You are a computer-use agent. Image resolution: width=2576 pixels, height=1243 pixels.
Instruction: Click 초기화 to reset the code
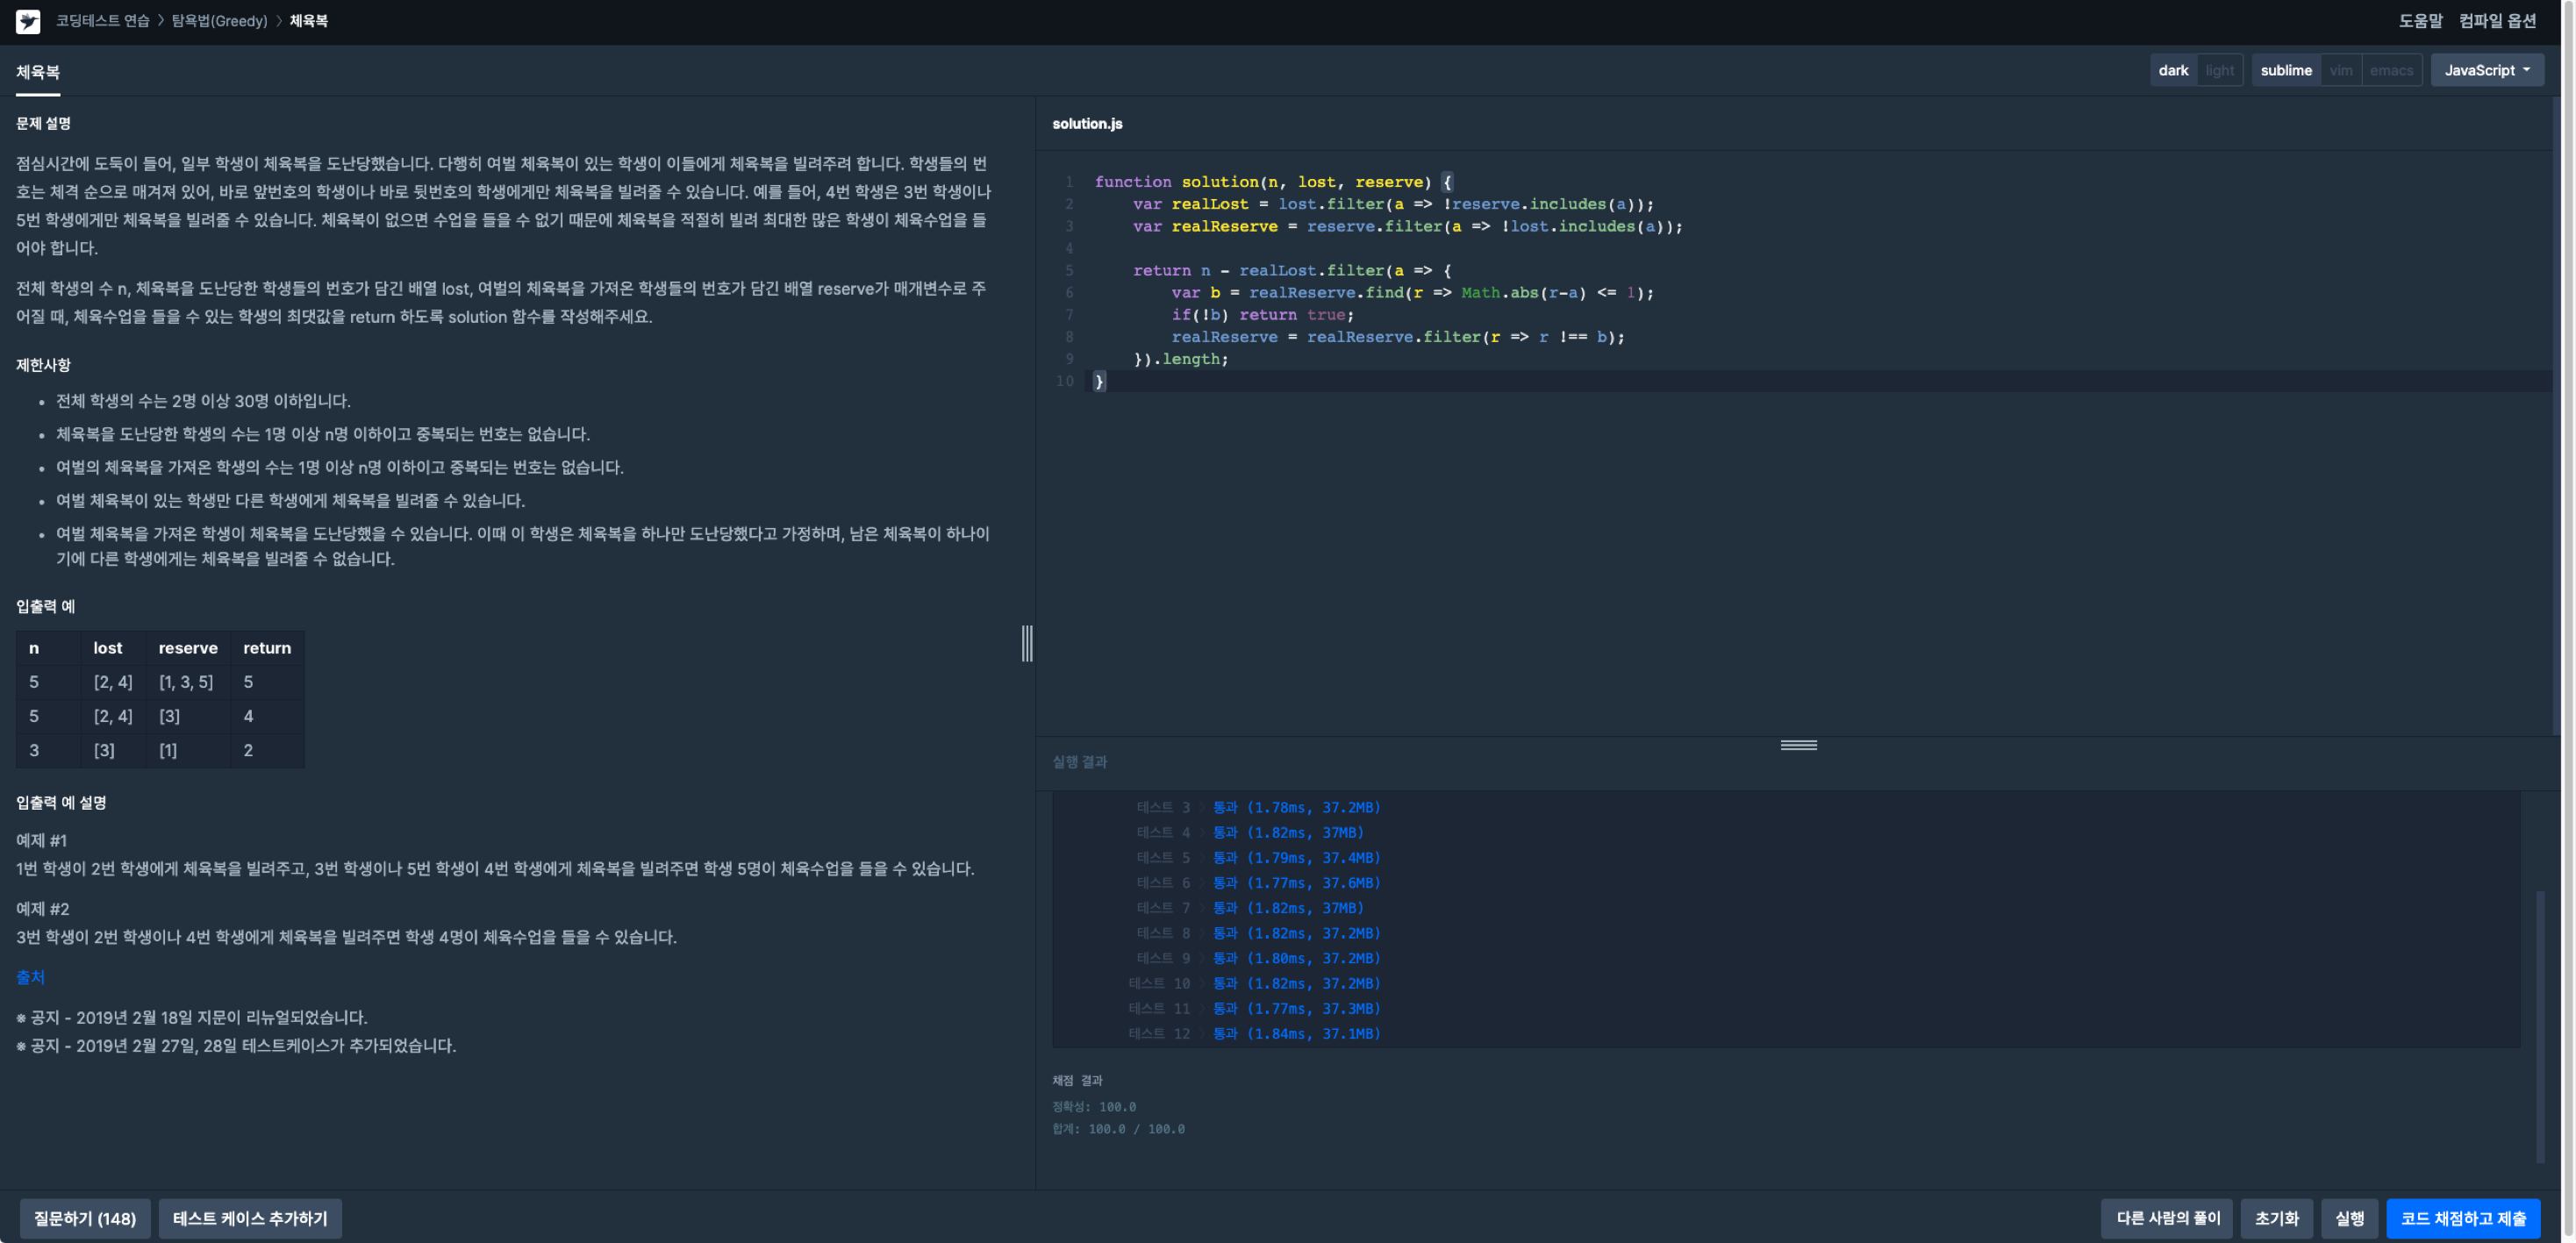coord(2276,1218)
